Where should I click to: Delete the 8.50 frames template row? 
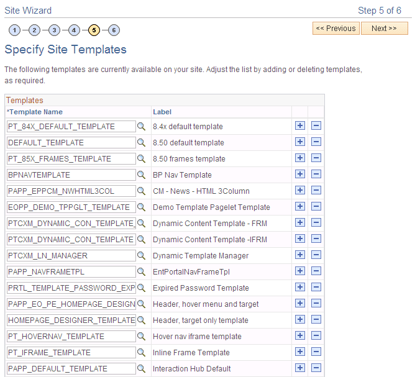click(316, 158)
